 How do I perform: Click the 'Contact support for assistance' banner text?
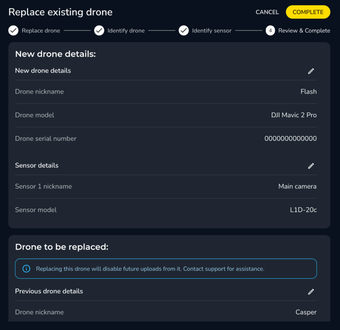pyautogui.click(x=224, y=269)
